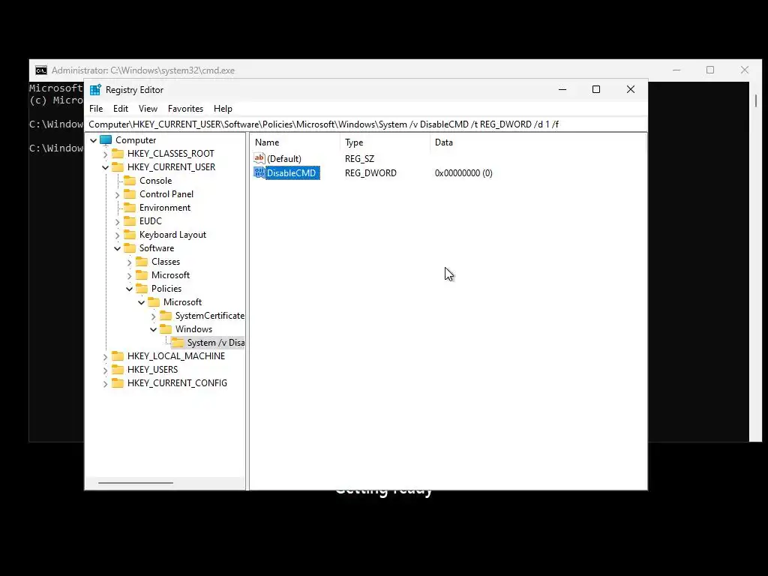
Task: Select the Microsoft key under Software
Action: tap(170, 275)
